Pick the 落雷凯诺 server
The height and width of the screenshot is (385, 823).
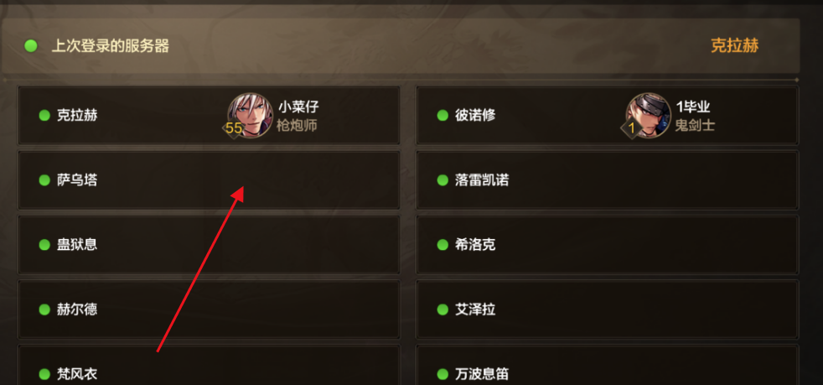point(608,180)
